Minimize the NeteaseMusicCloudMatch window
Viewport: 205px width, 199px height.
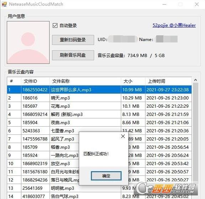(164, 4)
